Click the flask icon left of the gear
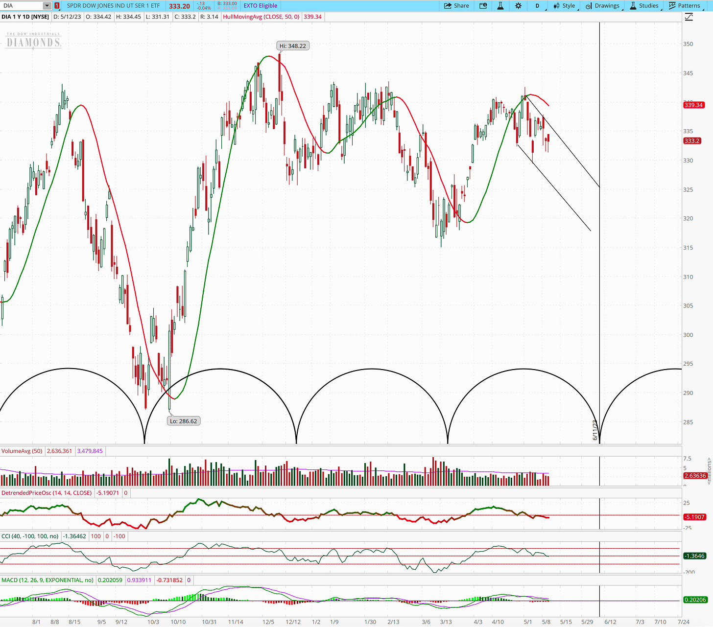 pos(500,6)
